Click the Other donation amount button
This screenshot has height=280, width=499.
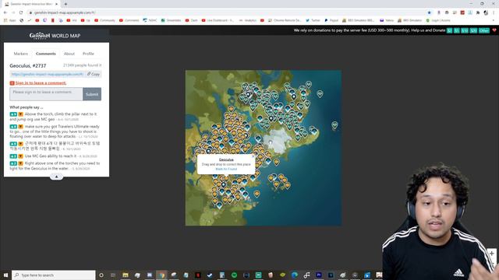[484, 30]
